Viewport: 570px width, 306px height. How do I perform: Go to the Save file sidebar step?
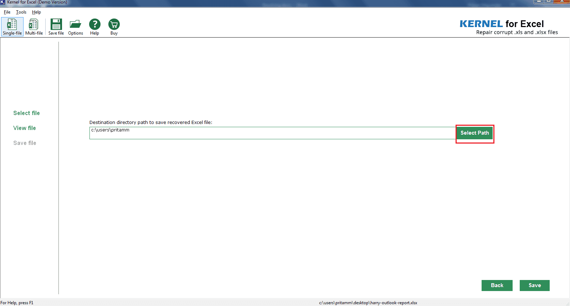pos(25,143)
